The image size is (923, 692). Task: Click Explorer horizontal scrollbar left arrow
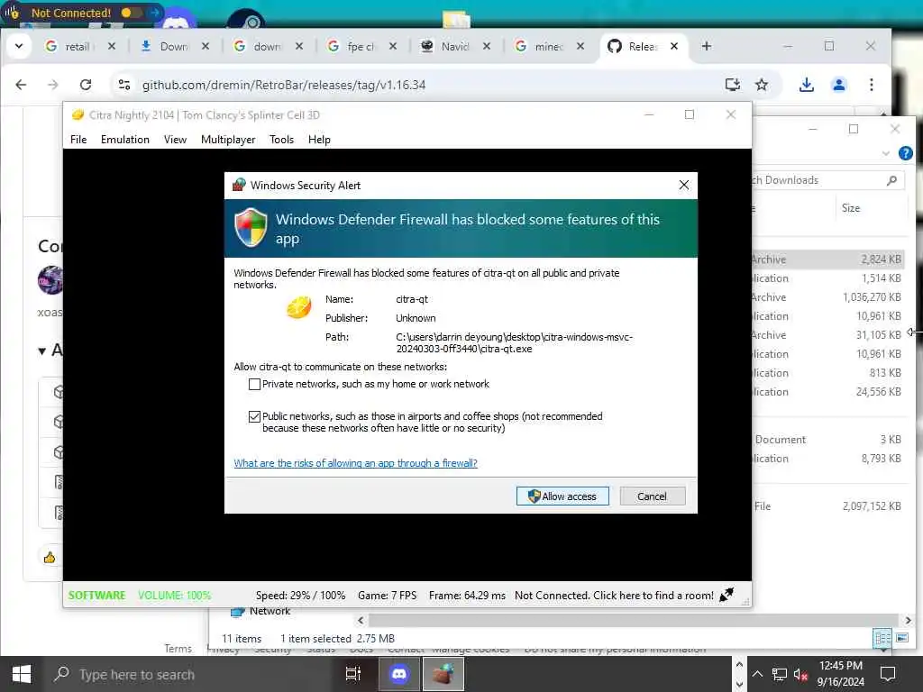[x=361, y=620]
